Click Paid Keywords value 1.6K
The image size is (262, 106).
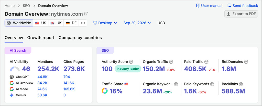190,91
